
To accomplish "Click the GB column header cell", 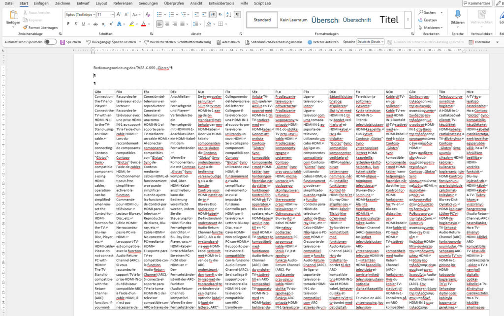I will [x=104, y=92].
